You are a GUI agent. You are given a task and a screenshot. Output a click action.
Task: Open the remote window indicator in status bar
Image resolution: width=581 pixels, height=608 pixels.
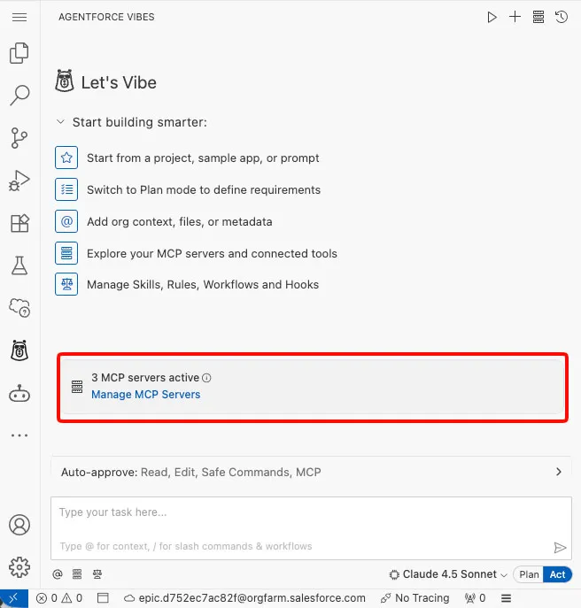[14, 598]
